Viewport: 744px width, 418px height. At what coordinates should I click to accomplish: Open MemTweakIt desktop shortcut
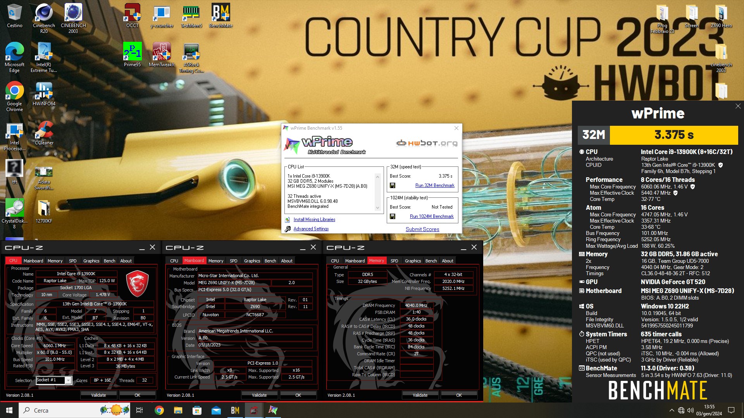[162, 55]
